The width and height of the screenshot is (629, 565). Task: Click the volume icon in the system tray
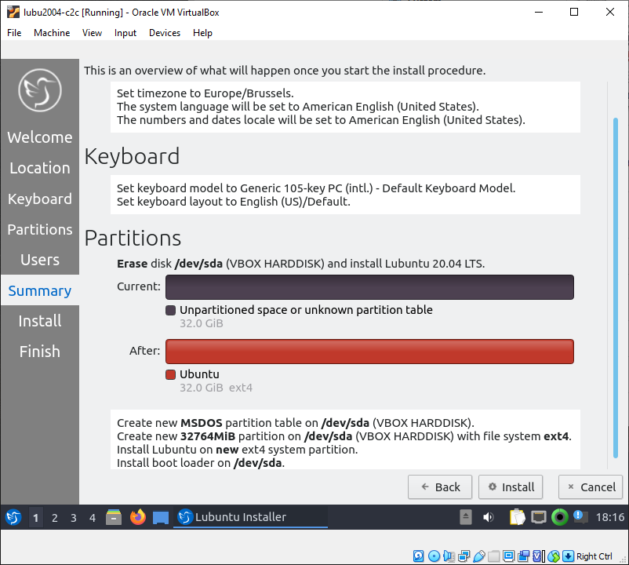pyautogui.click(x=487, y=517)
